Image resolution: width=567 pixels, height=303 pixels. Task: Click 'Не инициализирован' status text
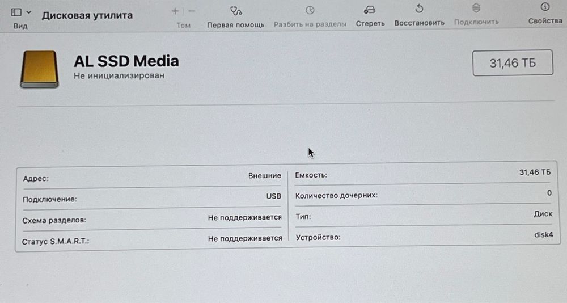pos(119,75)
